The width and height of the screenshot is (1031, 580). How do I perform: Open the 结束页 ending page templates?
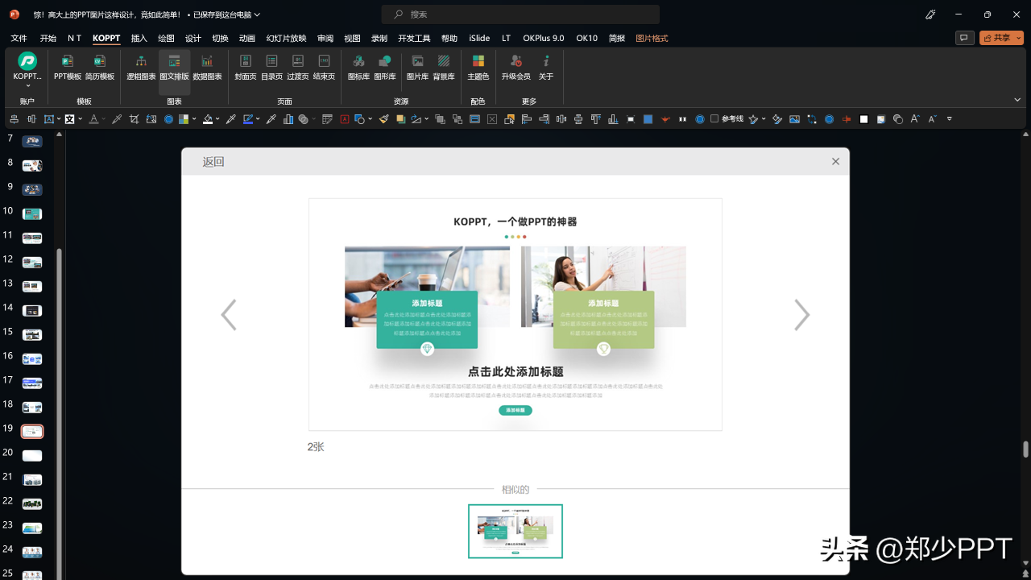pyautogui.click(x=324, y=67)
